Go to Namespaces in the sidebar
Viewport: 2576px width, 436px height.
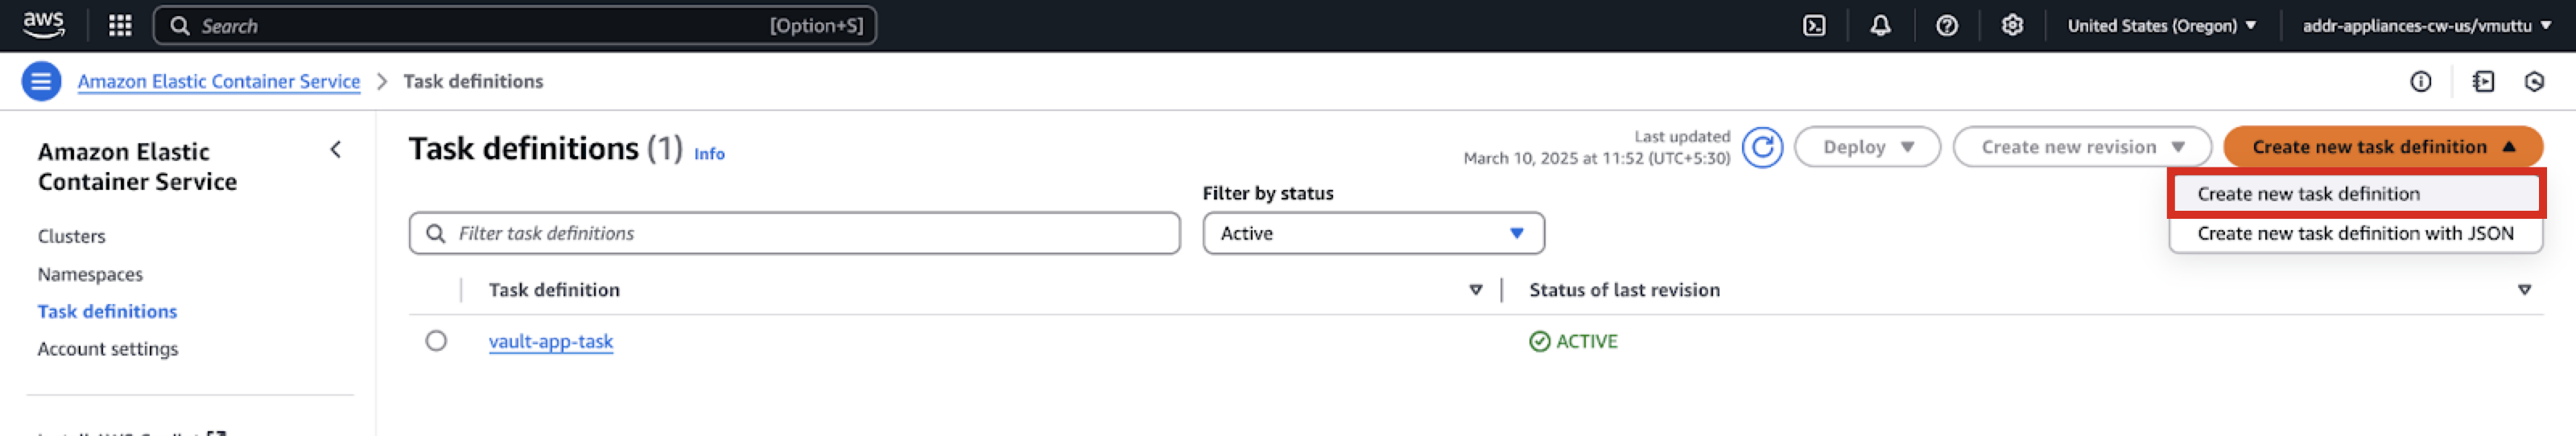pyautogui.click(x=90, y=274)
